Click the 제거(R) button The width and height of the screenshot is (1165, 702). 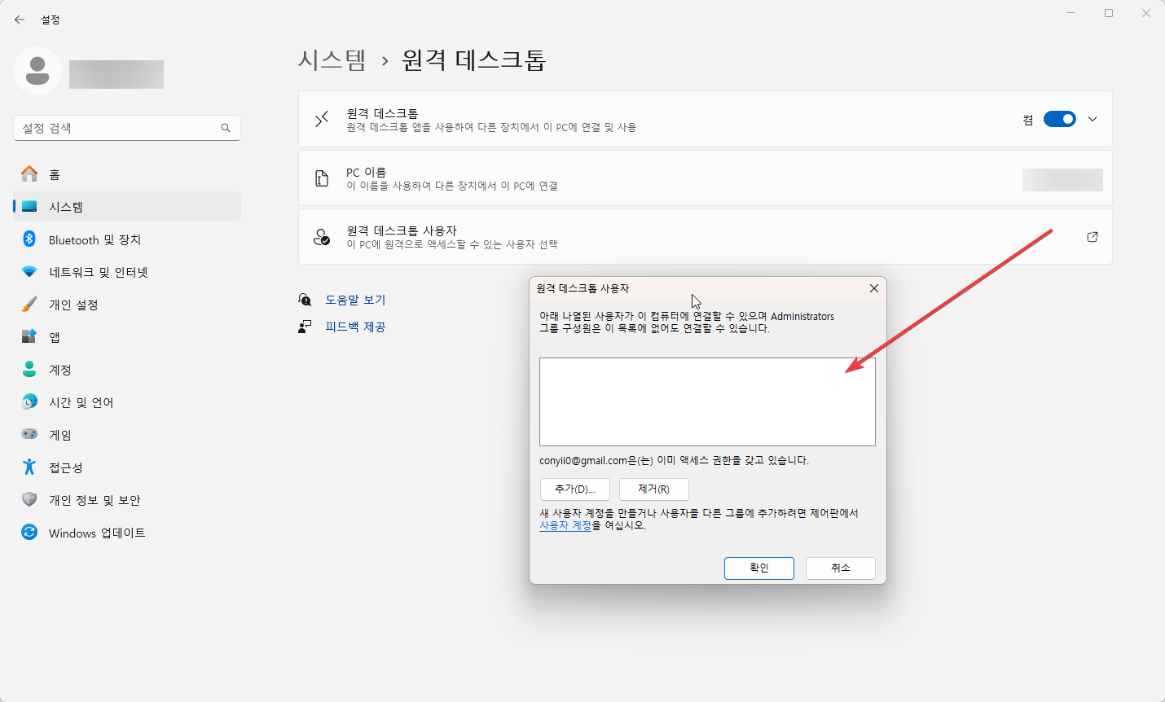pyautogui.click(x=653, y=489)
